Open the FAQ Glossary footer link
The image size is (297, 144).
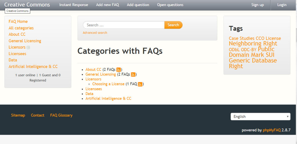point(61,115)
